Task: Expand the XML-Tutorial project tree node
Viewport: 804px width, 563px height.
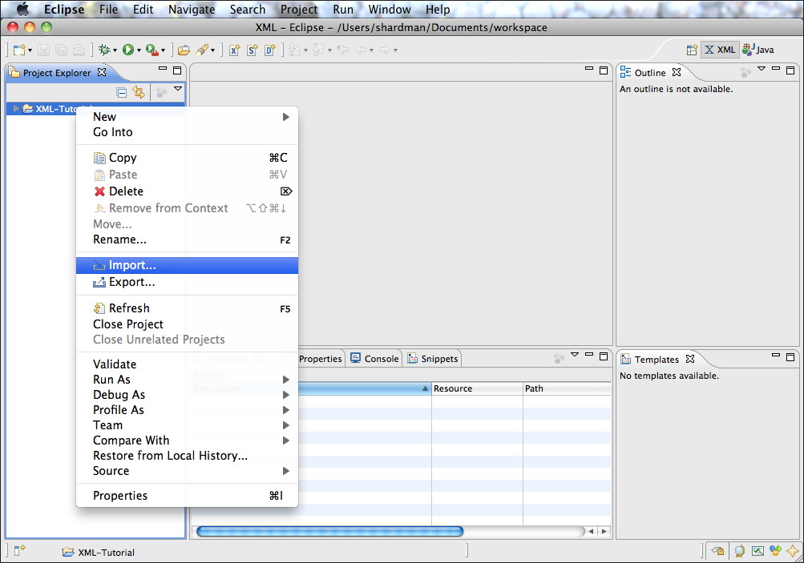Action: [16, 109]
